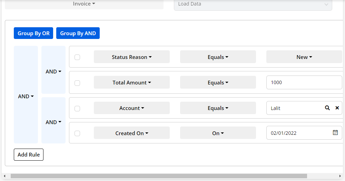This screenshot has height=181, width=345.
Task: Click the horizontal scrollbar thumb
Action: click(x=159, y=176)
